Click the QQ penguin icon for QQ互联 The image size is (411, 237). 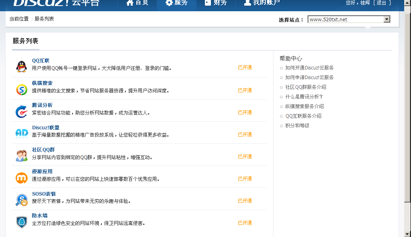(22, 66)
